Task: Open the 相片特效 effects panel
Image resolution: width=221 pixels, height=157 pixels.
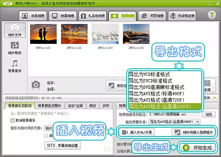Action: tap(15, 48)
